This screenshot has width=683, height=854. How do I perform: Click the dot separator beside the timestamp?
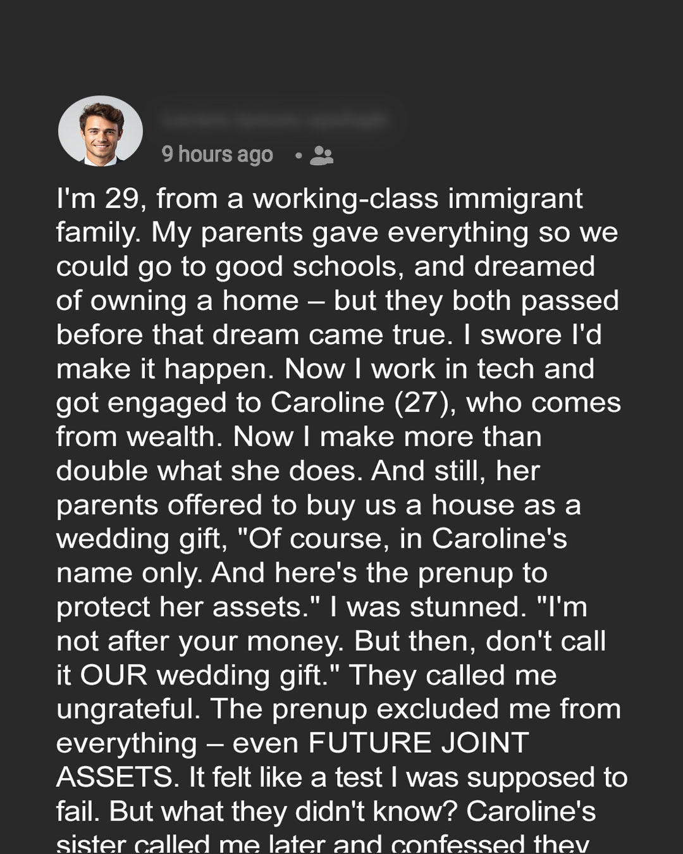coord(298,155)
